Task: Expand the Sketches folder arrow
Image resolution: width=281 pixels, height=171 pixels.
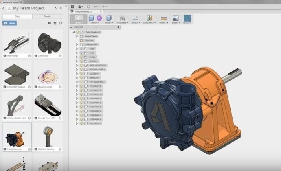Action: (77, 61)
